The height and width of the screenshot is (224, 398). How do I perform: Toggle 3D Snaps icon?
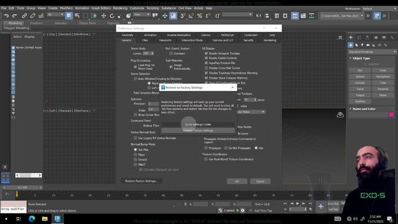click(x=182, y=16)
